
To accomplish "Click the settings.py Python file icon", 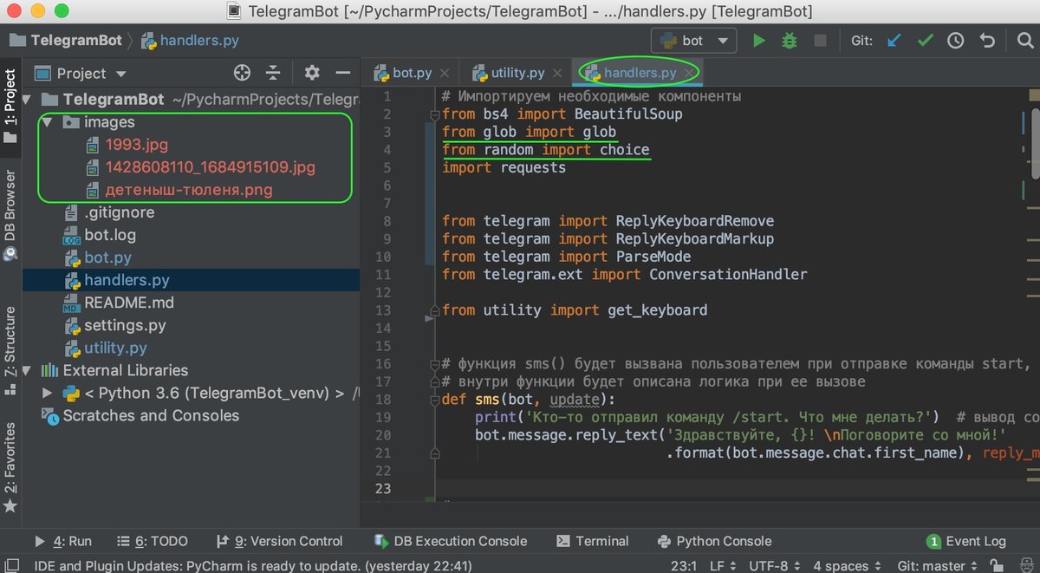I will (71, 326).
